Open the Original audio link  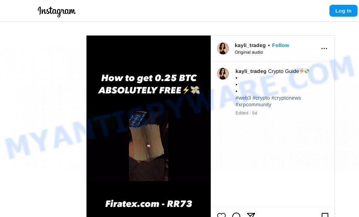(x=249, y=52)
